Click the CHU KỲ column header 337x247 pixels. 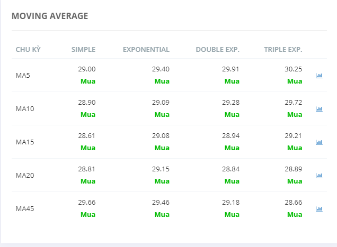28,50
